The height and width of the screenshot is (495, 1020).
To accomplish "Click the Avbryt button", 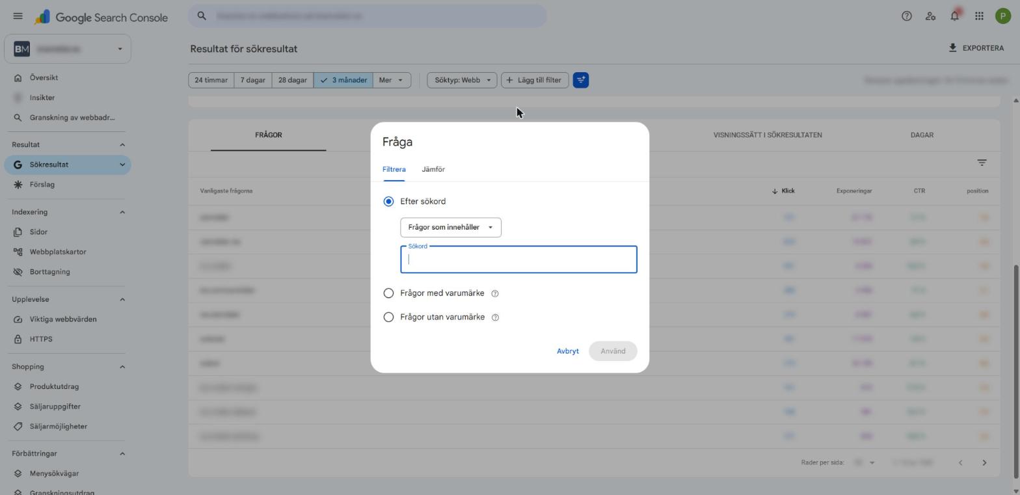I will click(x=568, y=351).
